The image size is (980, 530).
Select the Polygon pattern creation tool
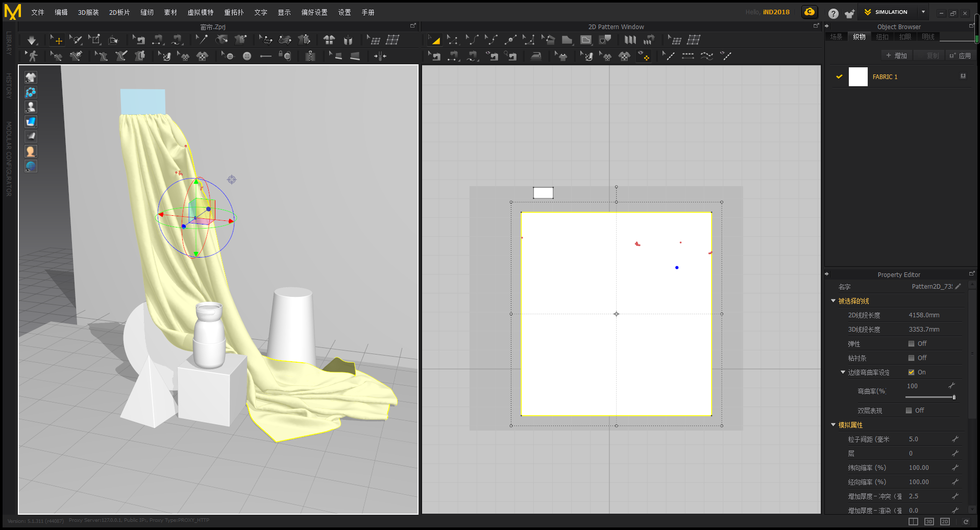(567, 39)
